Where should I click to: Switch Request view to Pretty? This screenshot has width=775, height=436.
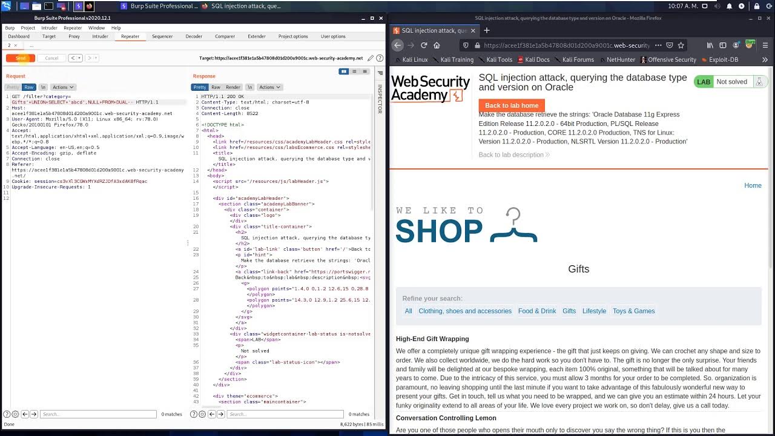tap(13, 87)
